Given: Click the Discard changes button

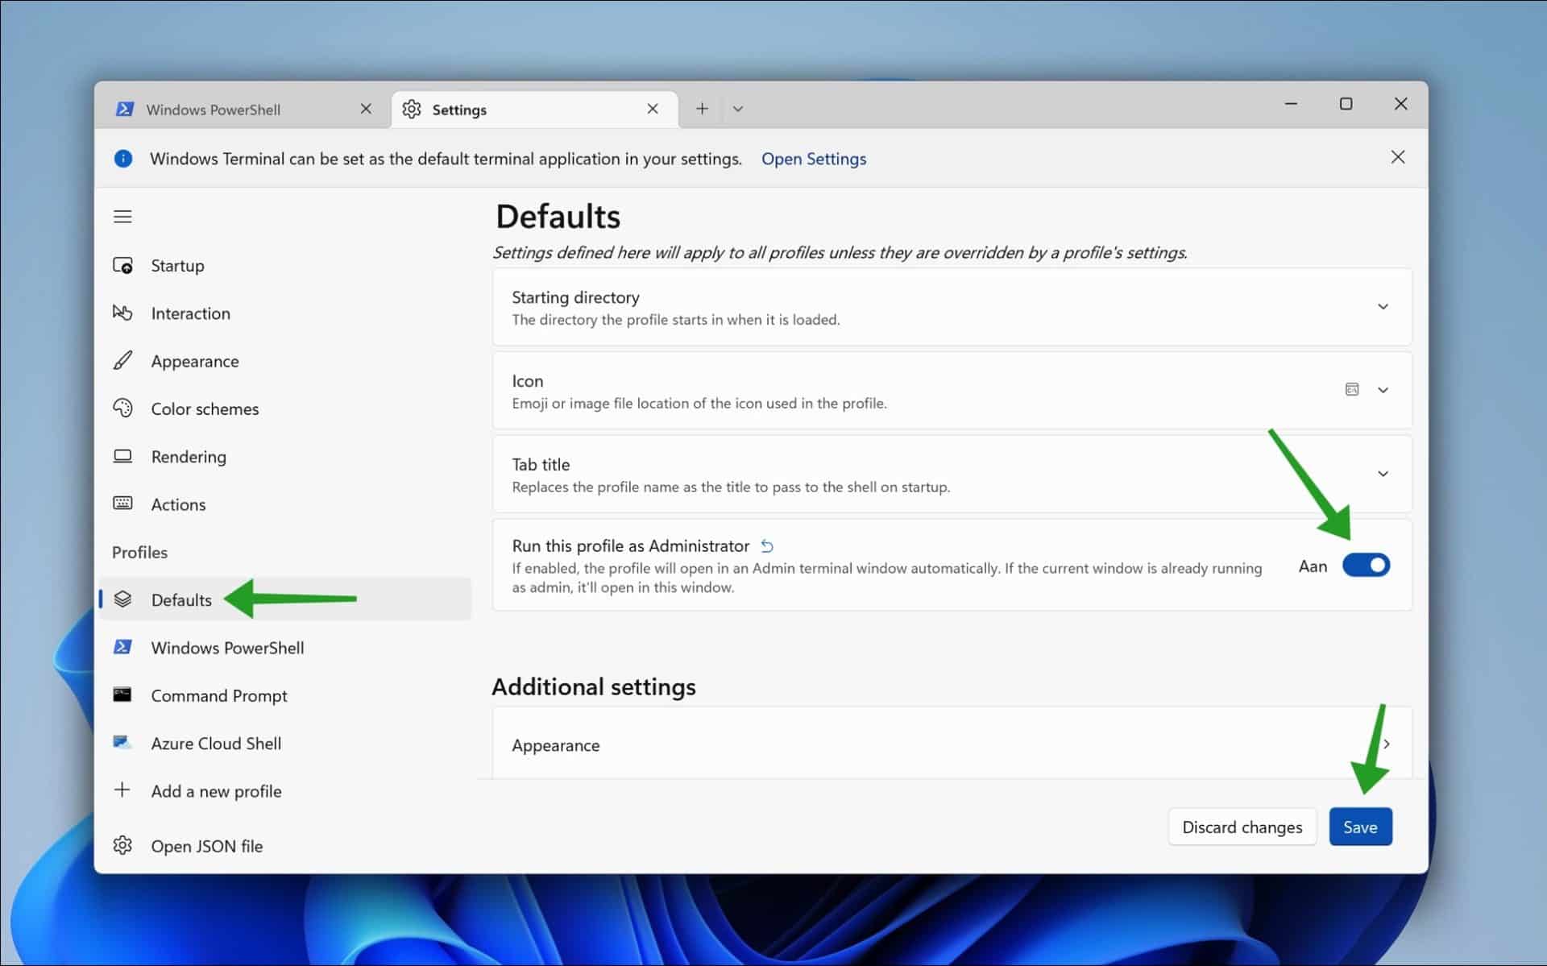Looking at the screenshot, I should click(1242, 827).
